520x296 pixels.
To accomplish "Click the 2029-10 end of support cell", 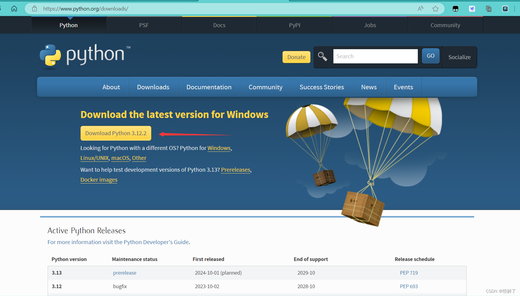I will coord(306,273).
